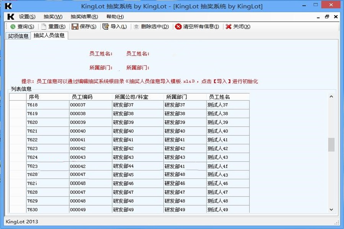Open the 抽奖结果(R) menu
This screenshot has width=344, height=229.
(x=84, y=17)
